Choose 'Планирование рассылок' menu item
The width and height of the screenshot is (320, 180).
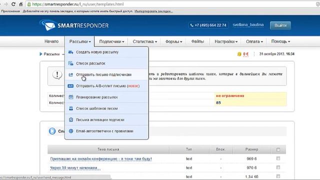pos(106,97)
